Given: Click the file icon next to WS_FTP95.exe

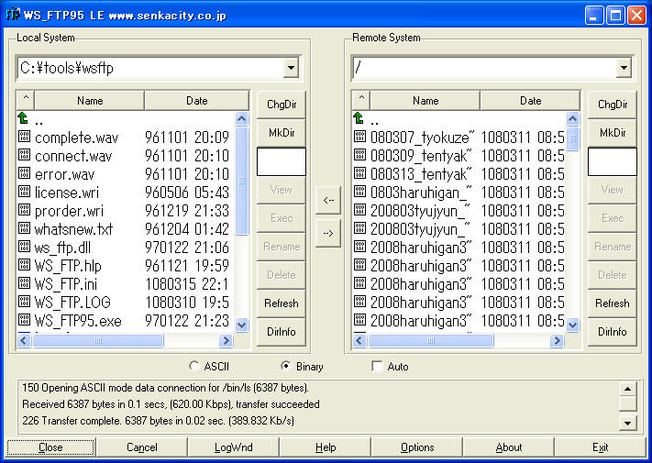Looking at the screenshot, I should click(24, 320).
